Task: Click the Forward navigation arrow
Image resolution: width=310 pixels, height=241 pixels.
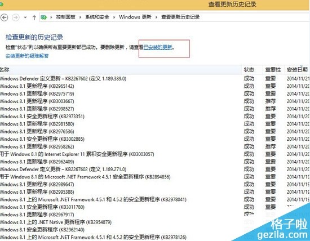Action: pos(16,17)
